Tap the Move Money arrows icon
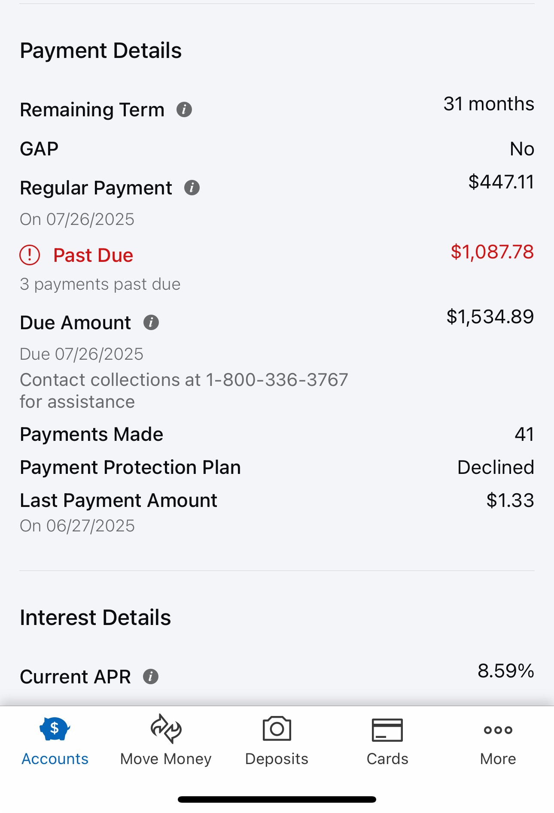 tap(166, 729)
